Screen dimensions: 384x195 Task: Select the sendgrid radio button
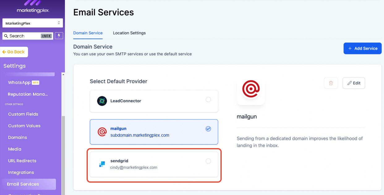pos(208,161)
